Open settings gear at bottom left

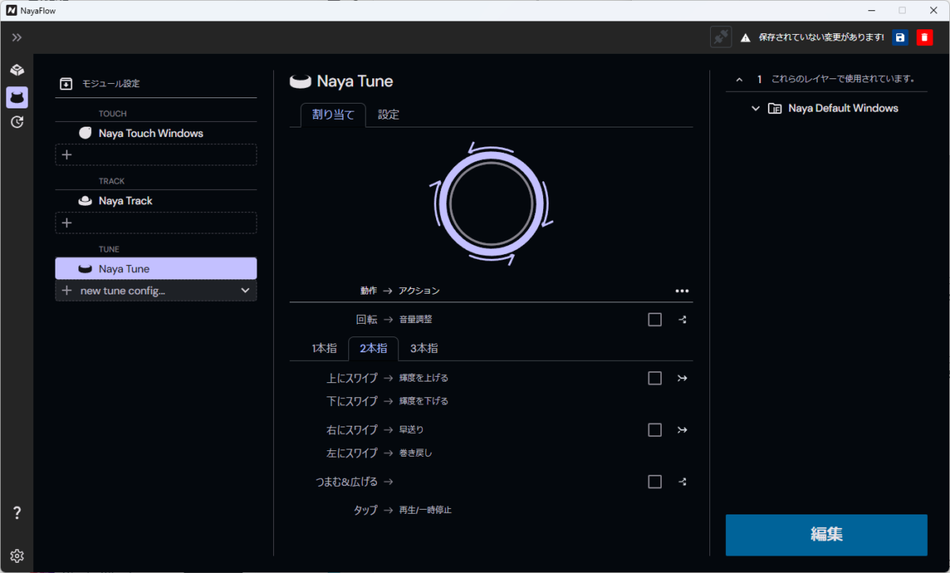pos(17,556)
